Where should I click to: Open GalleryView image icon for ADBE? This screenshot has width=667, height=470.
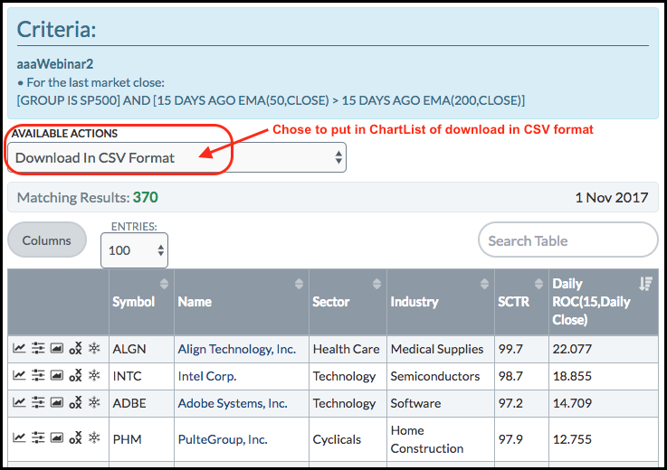(56, 403)
